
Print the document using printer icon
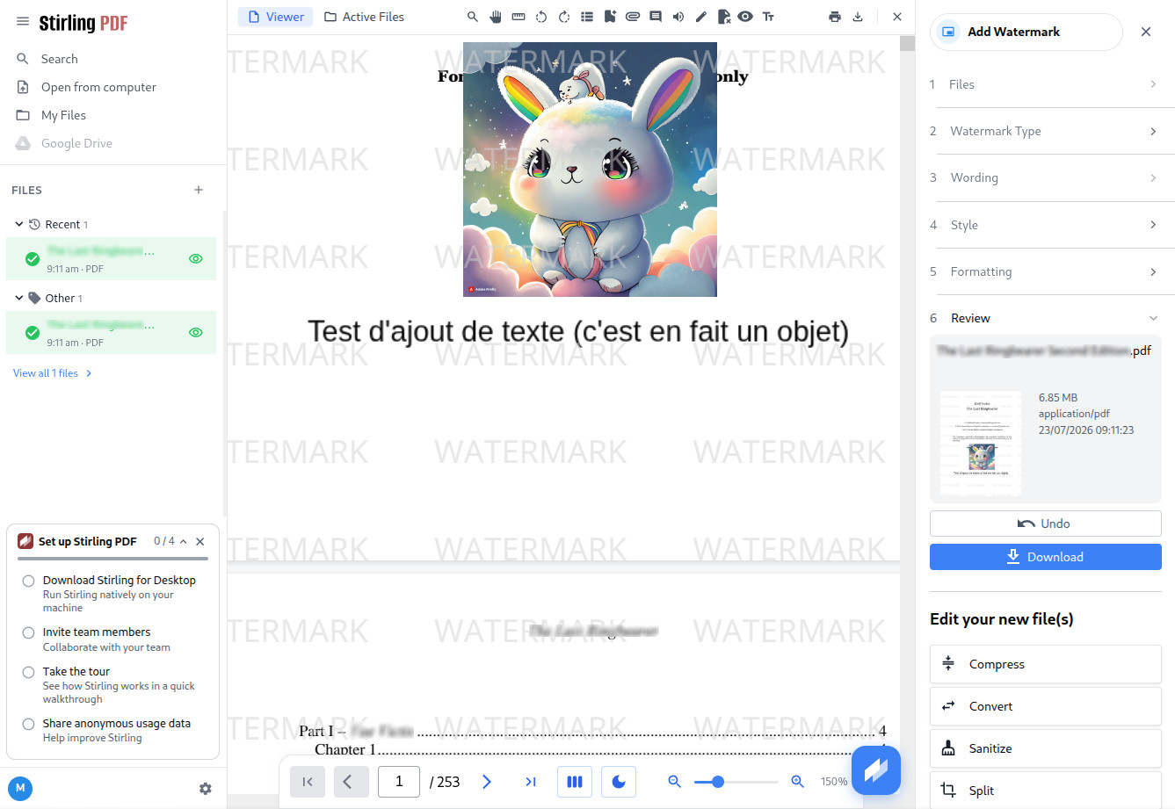(835, 17)
